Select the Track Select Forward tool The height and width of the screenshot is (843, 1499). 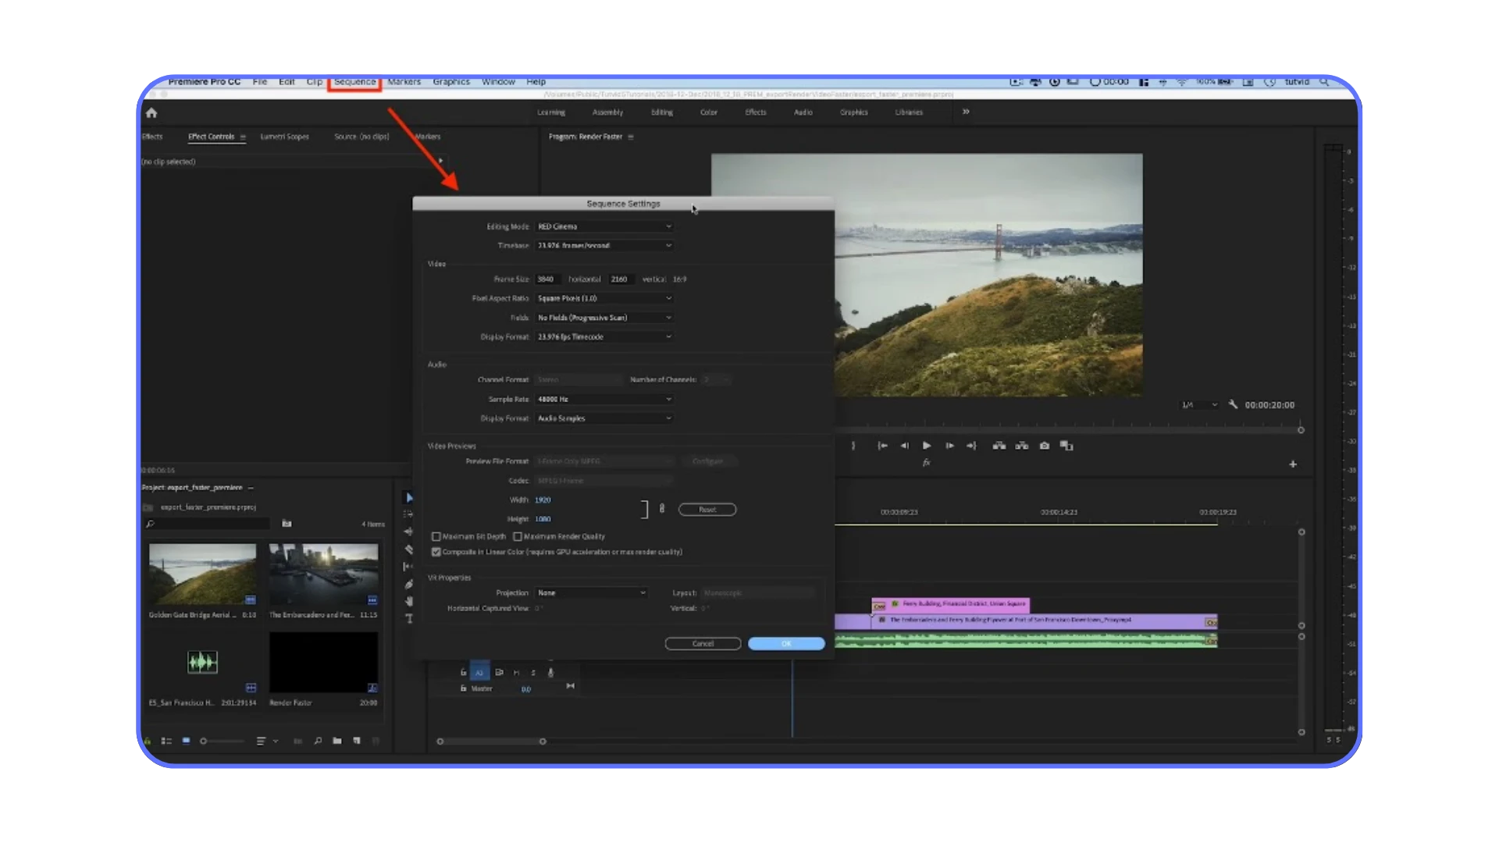tap(408, 514)
